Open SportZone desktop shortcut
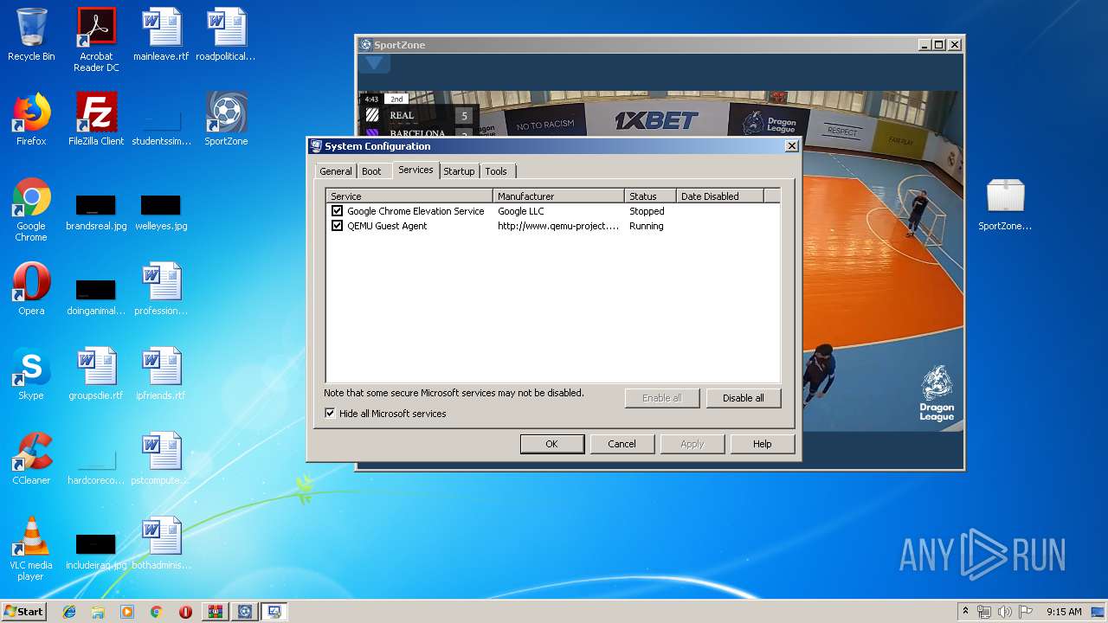Viewport: 1108px width, 623px height. click(x=226, y=119)
